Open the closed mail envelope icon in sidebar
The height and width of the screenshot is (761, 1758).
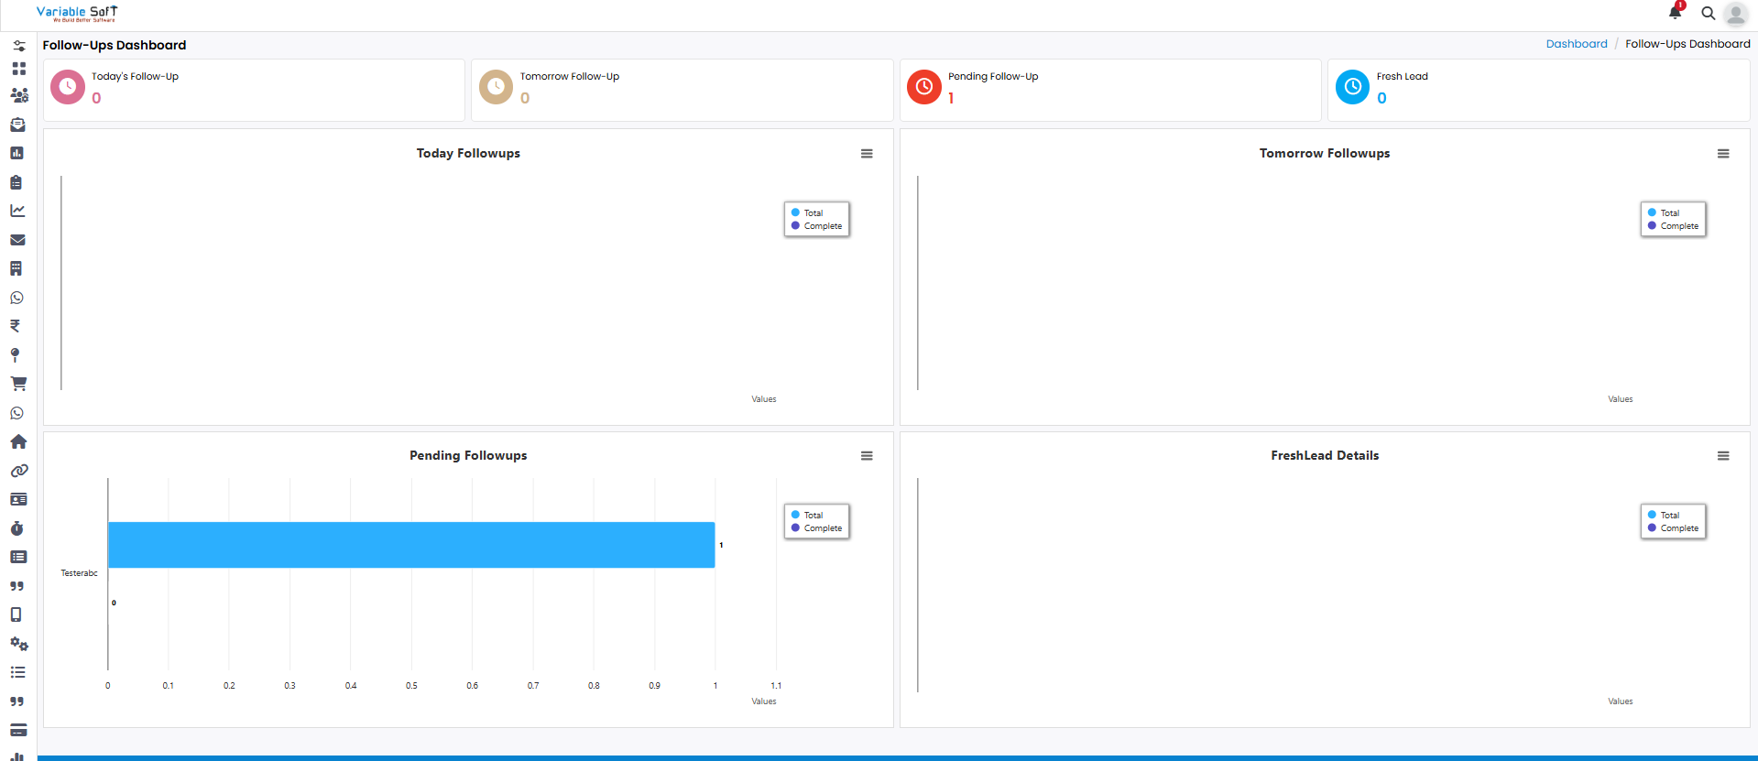[x=17, y=240]
